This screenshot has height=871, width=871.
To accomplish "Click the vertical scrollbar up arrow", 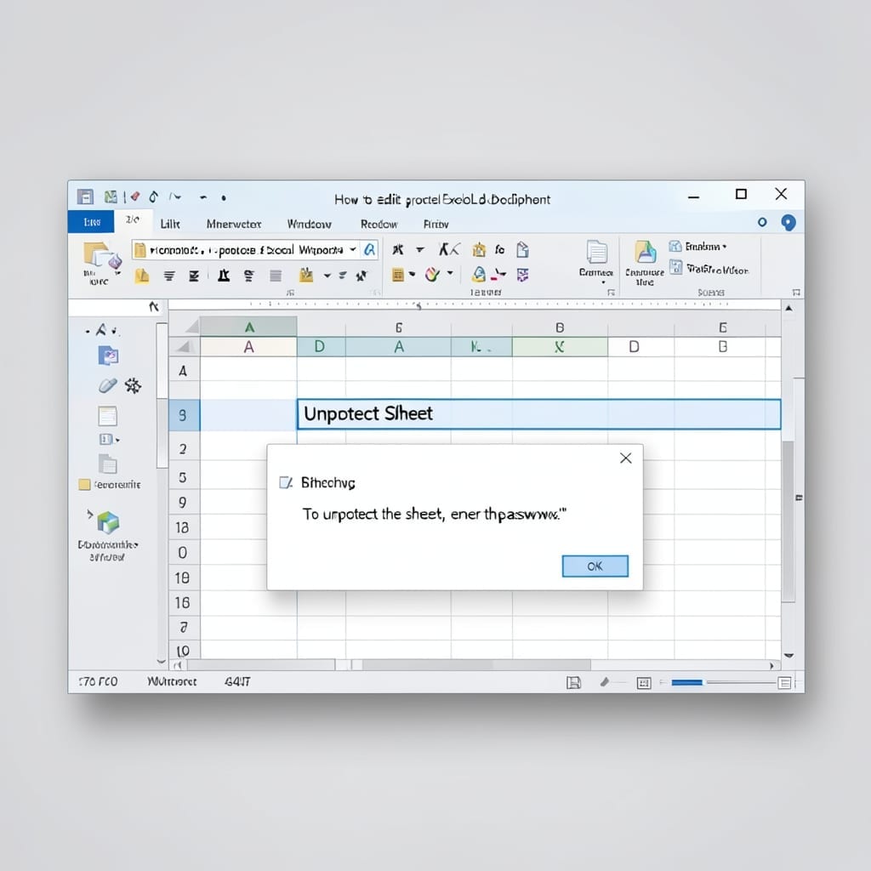I will [x=788, y=308].
